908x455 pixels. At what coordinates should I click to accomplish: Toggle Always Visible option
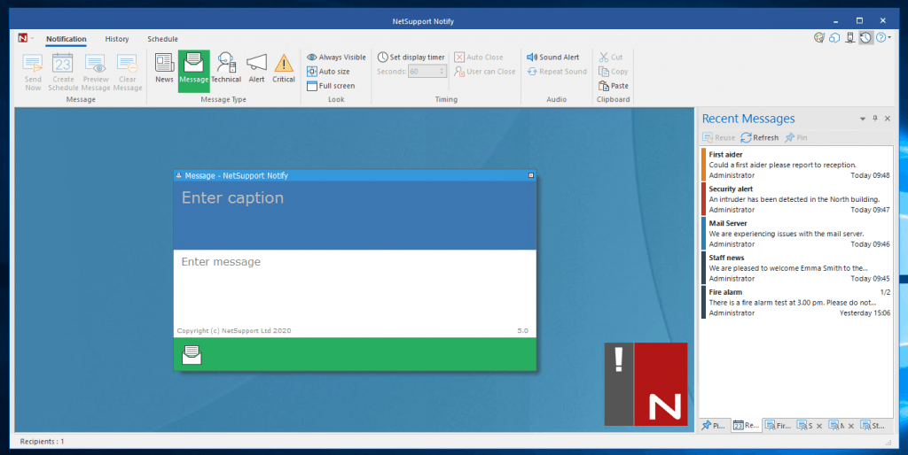[x=336, y=58]
